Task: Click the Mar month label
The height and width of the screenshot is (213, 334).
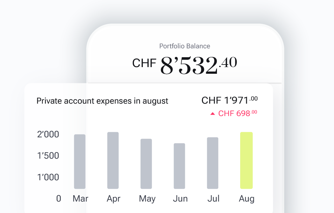Action: (80, 198)
